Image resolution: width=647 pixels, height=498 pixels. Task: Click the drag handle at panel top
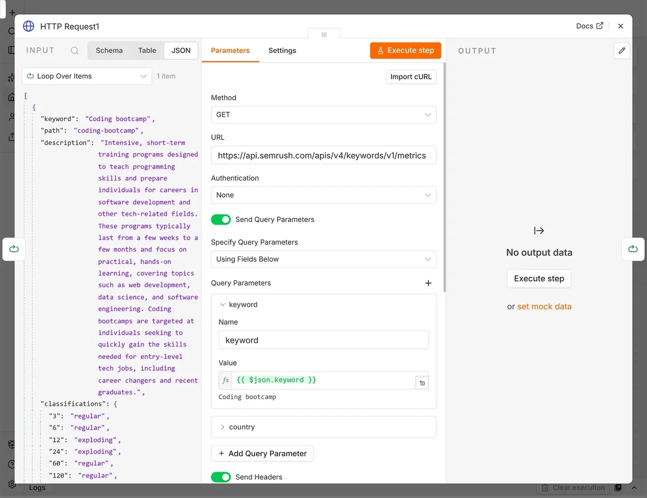tap(323, 34)
